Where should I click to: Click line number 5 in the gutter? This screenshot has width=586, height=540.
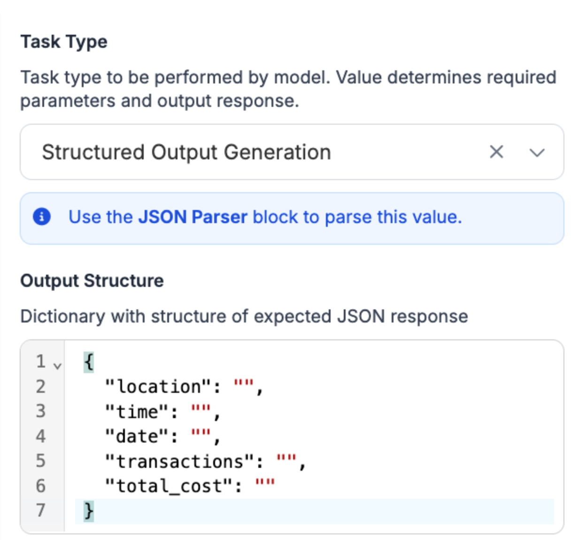tap(41, 461)
